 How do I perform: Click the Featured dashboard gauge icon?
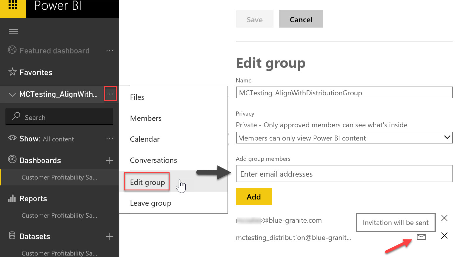[12, 50]
